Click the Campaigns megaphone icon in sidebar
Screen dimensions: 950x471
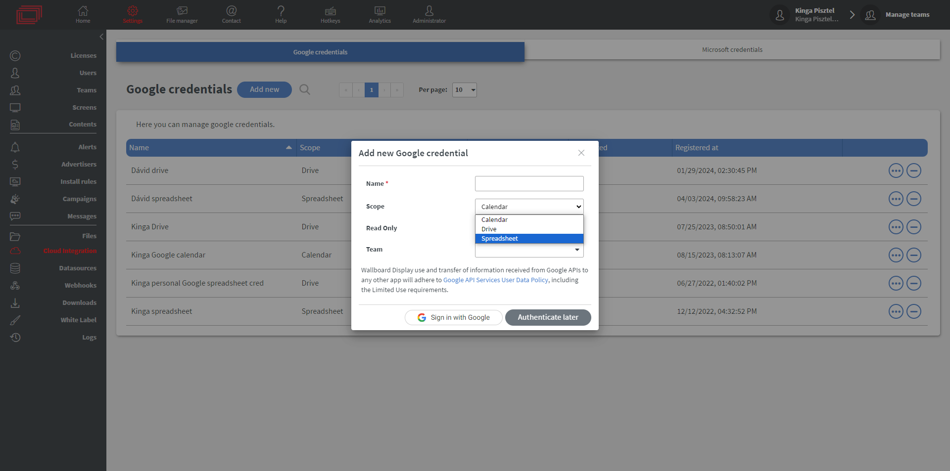[15, 199]
